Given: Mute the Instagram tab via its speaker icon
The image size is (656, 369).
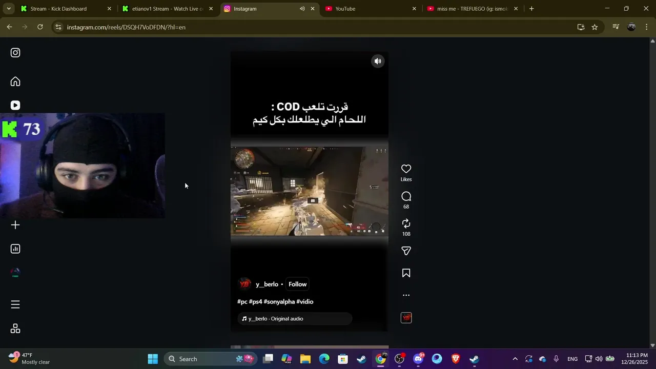Looking at the screenshot, I should [302, 9].
